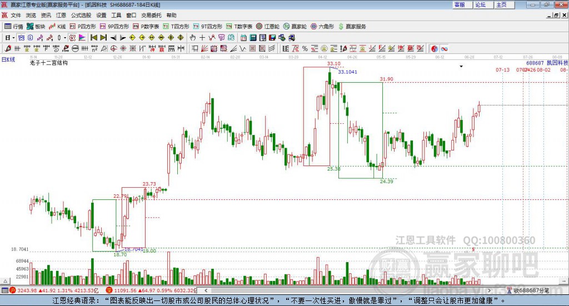
Task: Open the P四方形 tool
Action: pos(83,27)
